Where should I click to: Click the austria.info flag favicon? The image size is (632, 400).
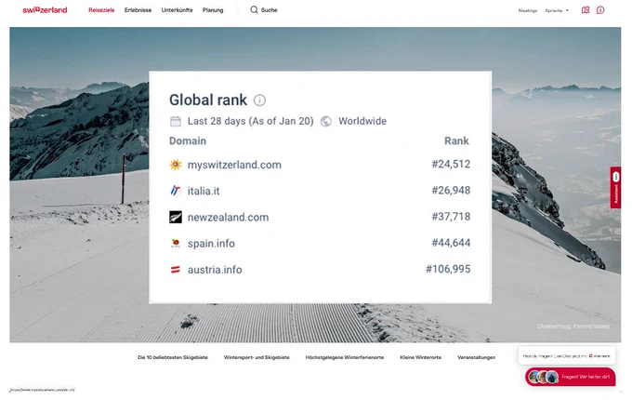pos(176,270)
